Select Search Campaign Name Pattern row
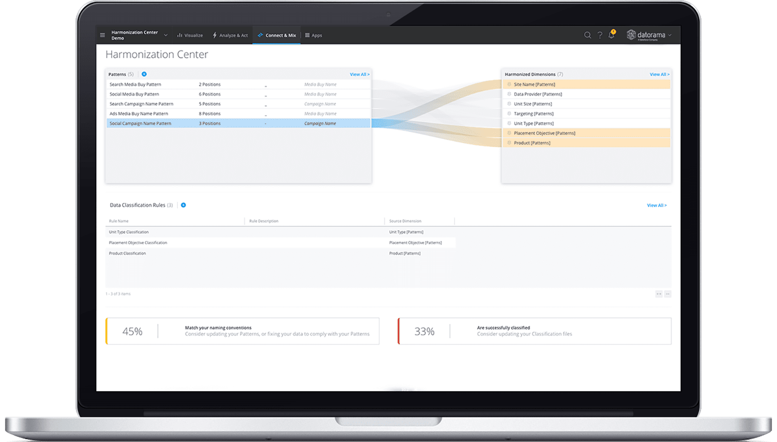Viewport: 777px width, 442px height. coord(238,104)
